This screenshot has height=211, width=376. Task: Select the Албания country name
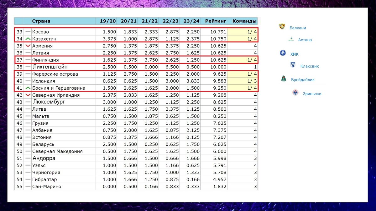[42, 130]
